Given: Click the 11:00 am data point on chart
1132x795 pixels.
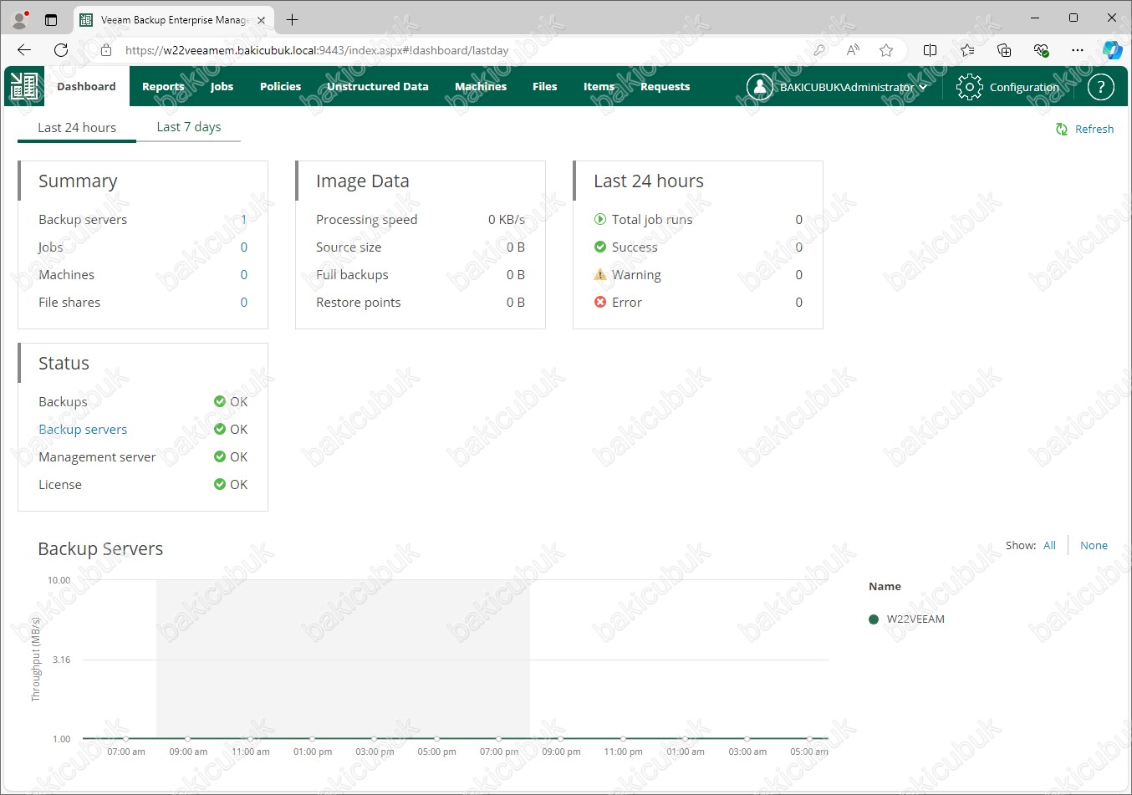Looking at the screenshot, I should coord(250,739).
